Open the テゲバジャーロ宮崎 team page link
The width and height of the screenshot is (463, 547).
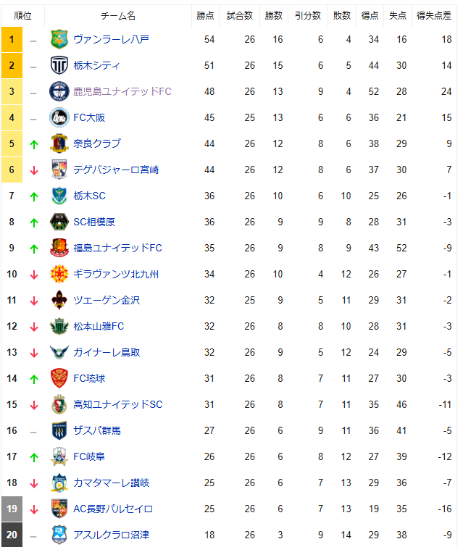[x=116, y=170]
